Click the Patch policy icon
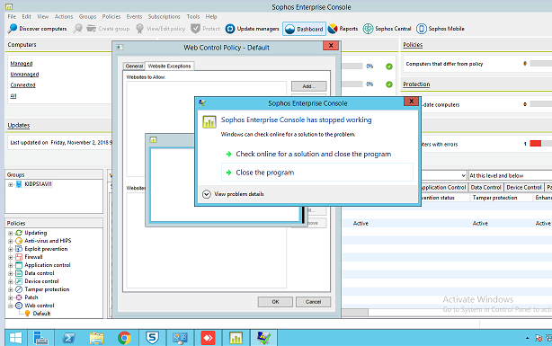 19,297
